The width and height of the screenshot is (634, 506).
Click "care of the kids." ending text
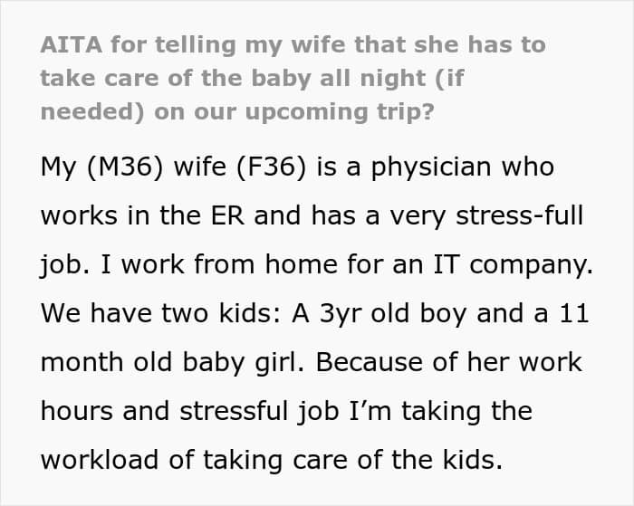coord(398,460)
